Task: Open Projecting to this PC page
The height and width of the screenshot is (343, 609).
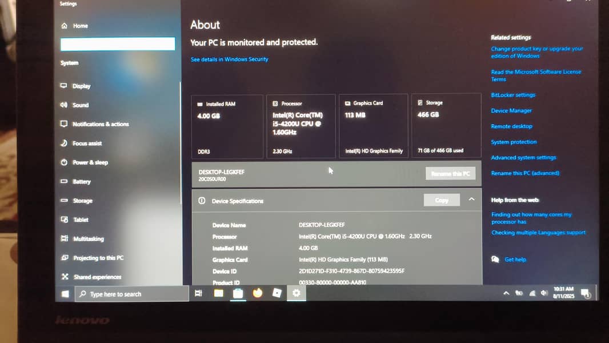Action: tap(65, 258)
